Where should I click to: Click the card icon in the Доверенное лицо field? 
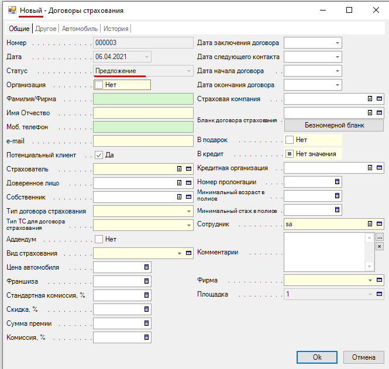(x=188, y=183)
